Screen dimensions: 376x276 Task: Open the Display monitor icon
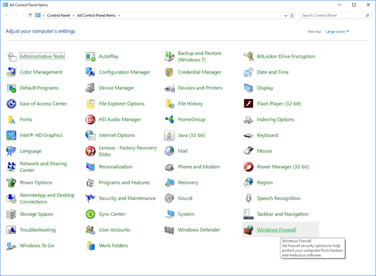point(249,88)
